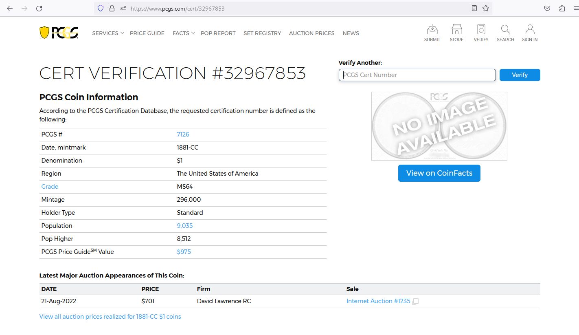579x335 pixels.
Task: Click the Sign In person icon
Action: click(x=530, y=33)
